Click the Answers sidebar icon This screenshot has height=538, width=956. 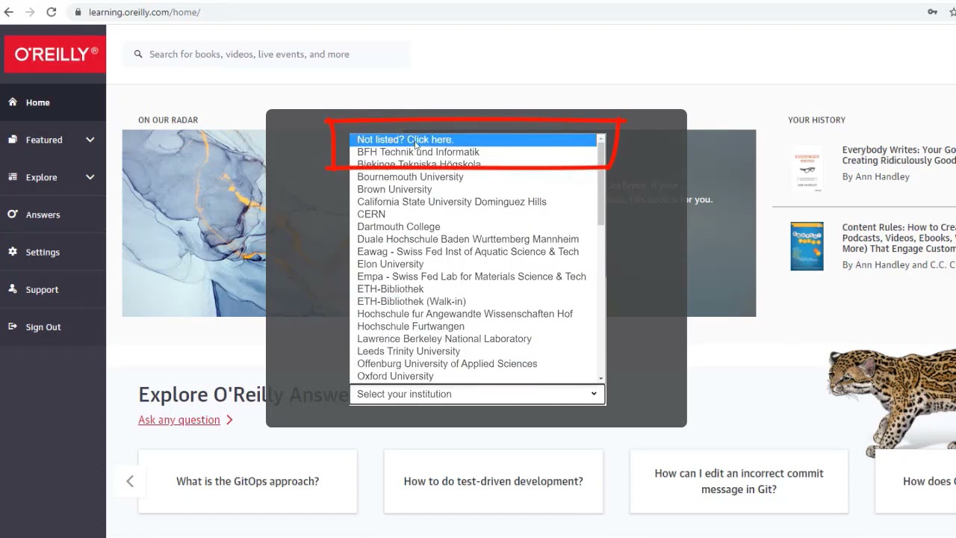point(13,214)
